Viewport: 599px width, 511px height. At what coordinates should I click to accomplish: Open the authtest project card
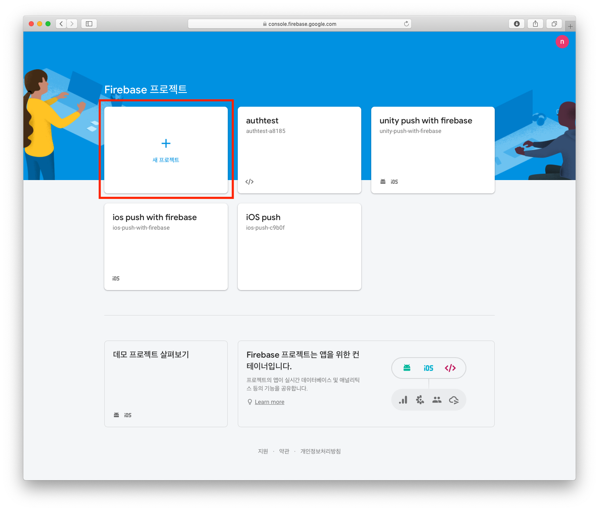299,150
